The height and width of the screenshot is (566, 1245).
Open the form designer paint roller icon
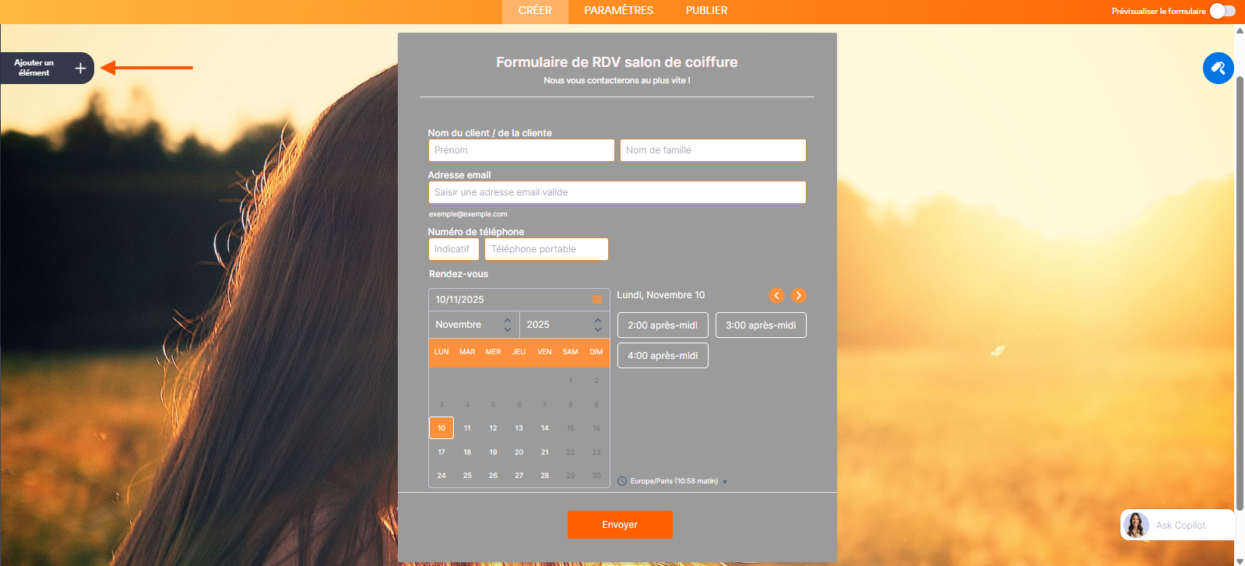coord(1218,69)
